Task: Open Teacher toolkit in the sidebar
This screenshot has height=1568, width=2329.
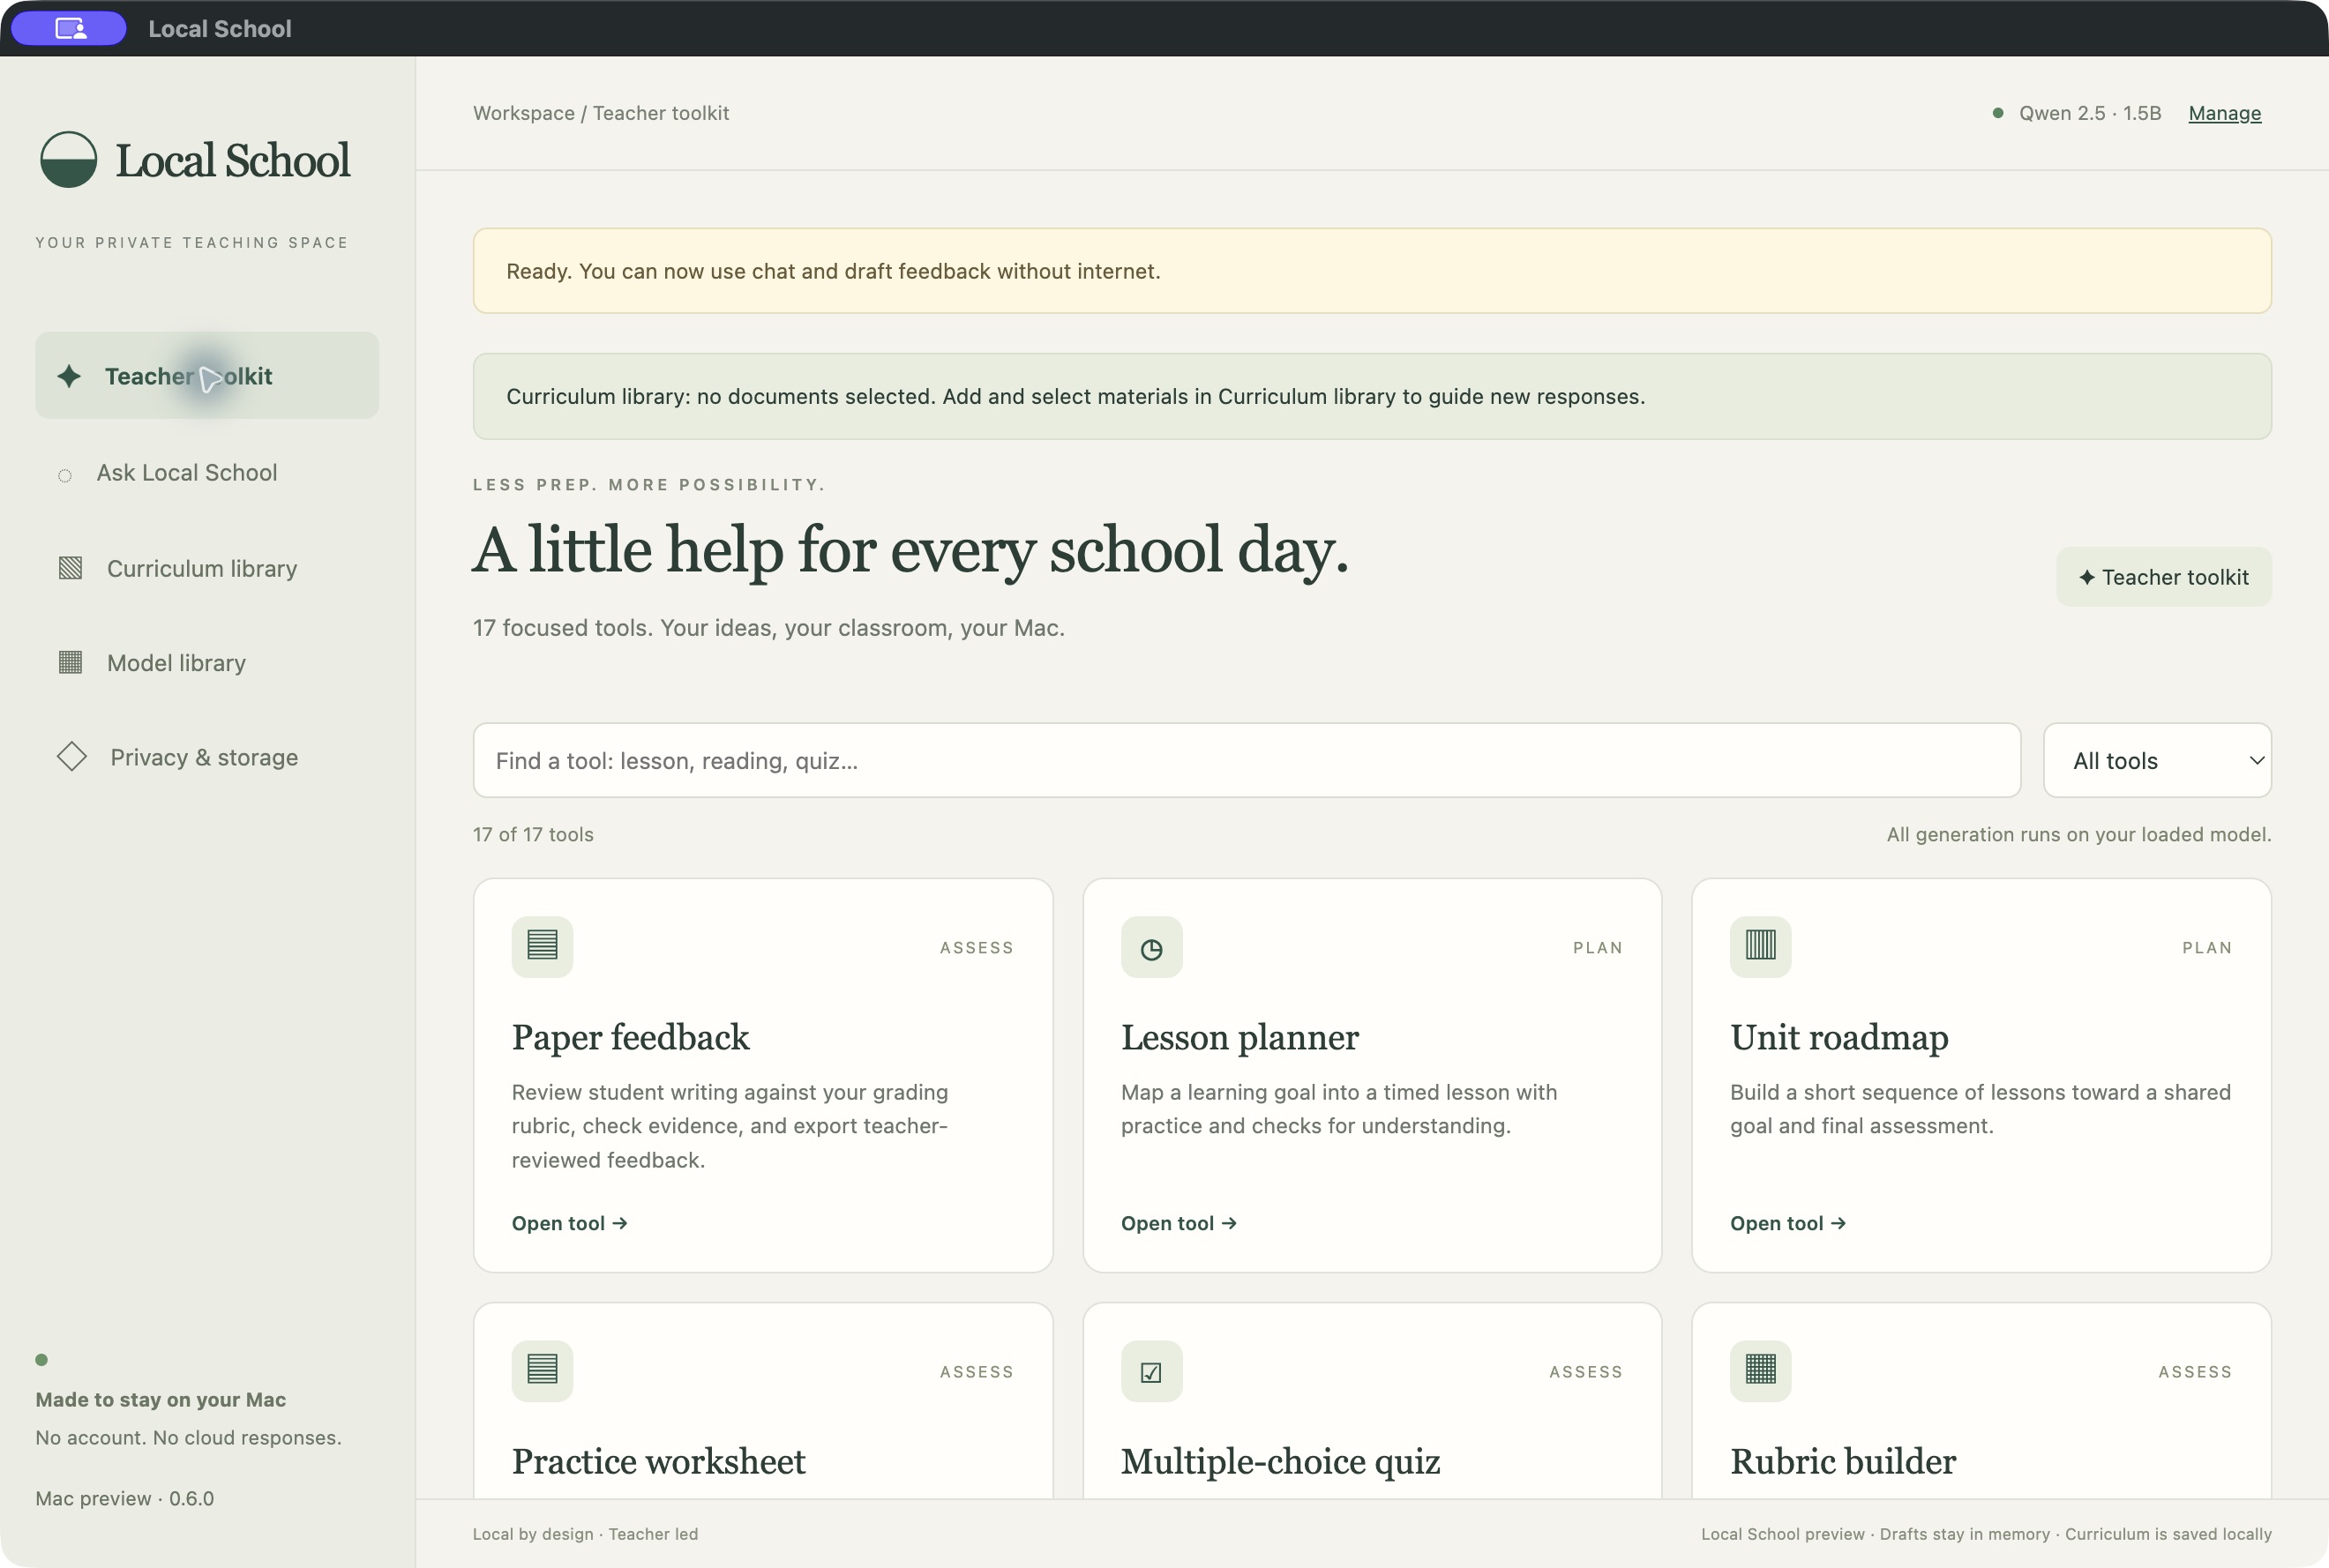Action: point(207,375)
